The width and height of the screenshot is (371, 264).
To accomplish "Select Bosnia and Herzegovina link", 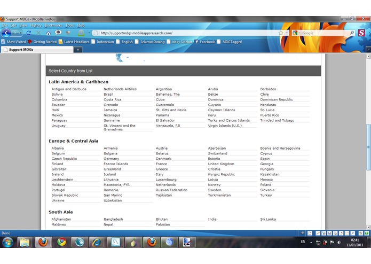I will pyautogui.click(x=280, y=148).
